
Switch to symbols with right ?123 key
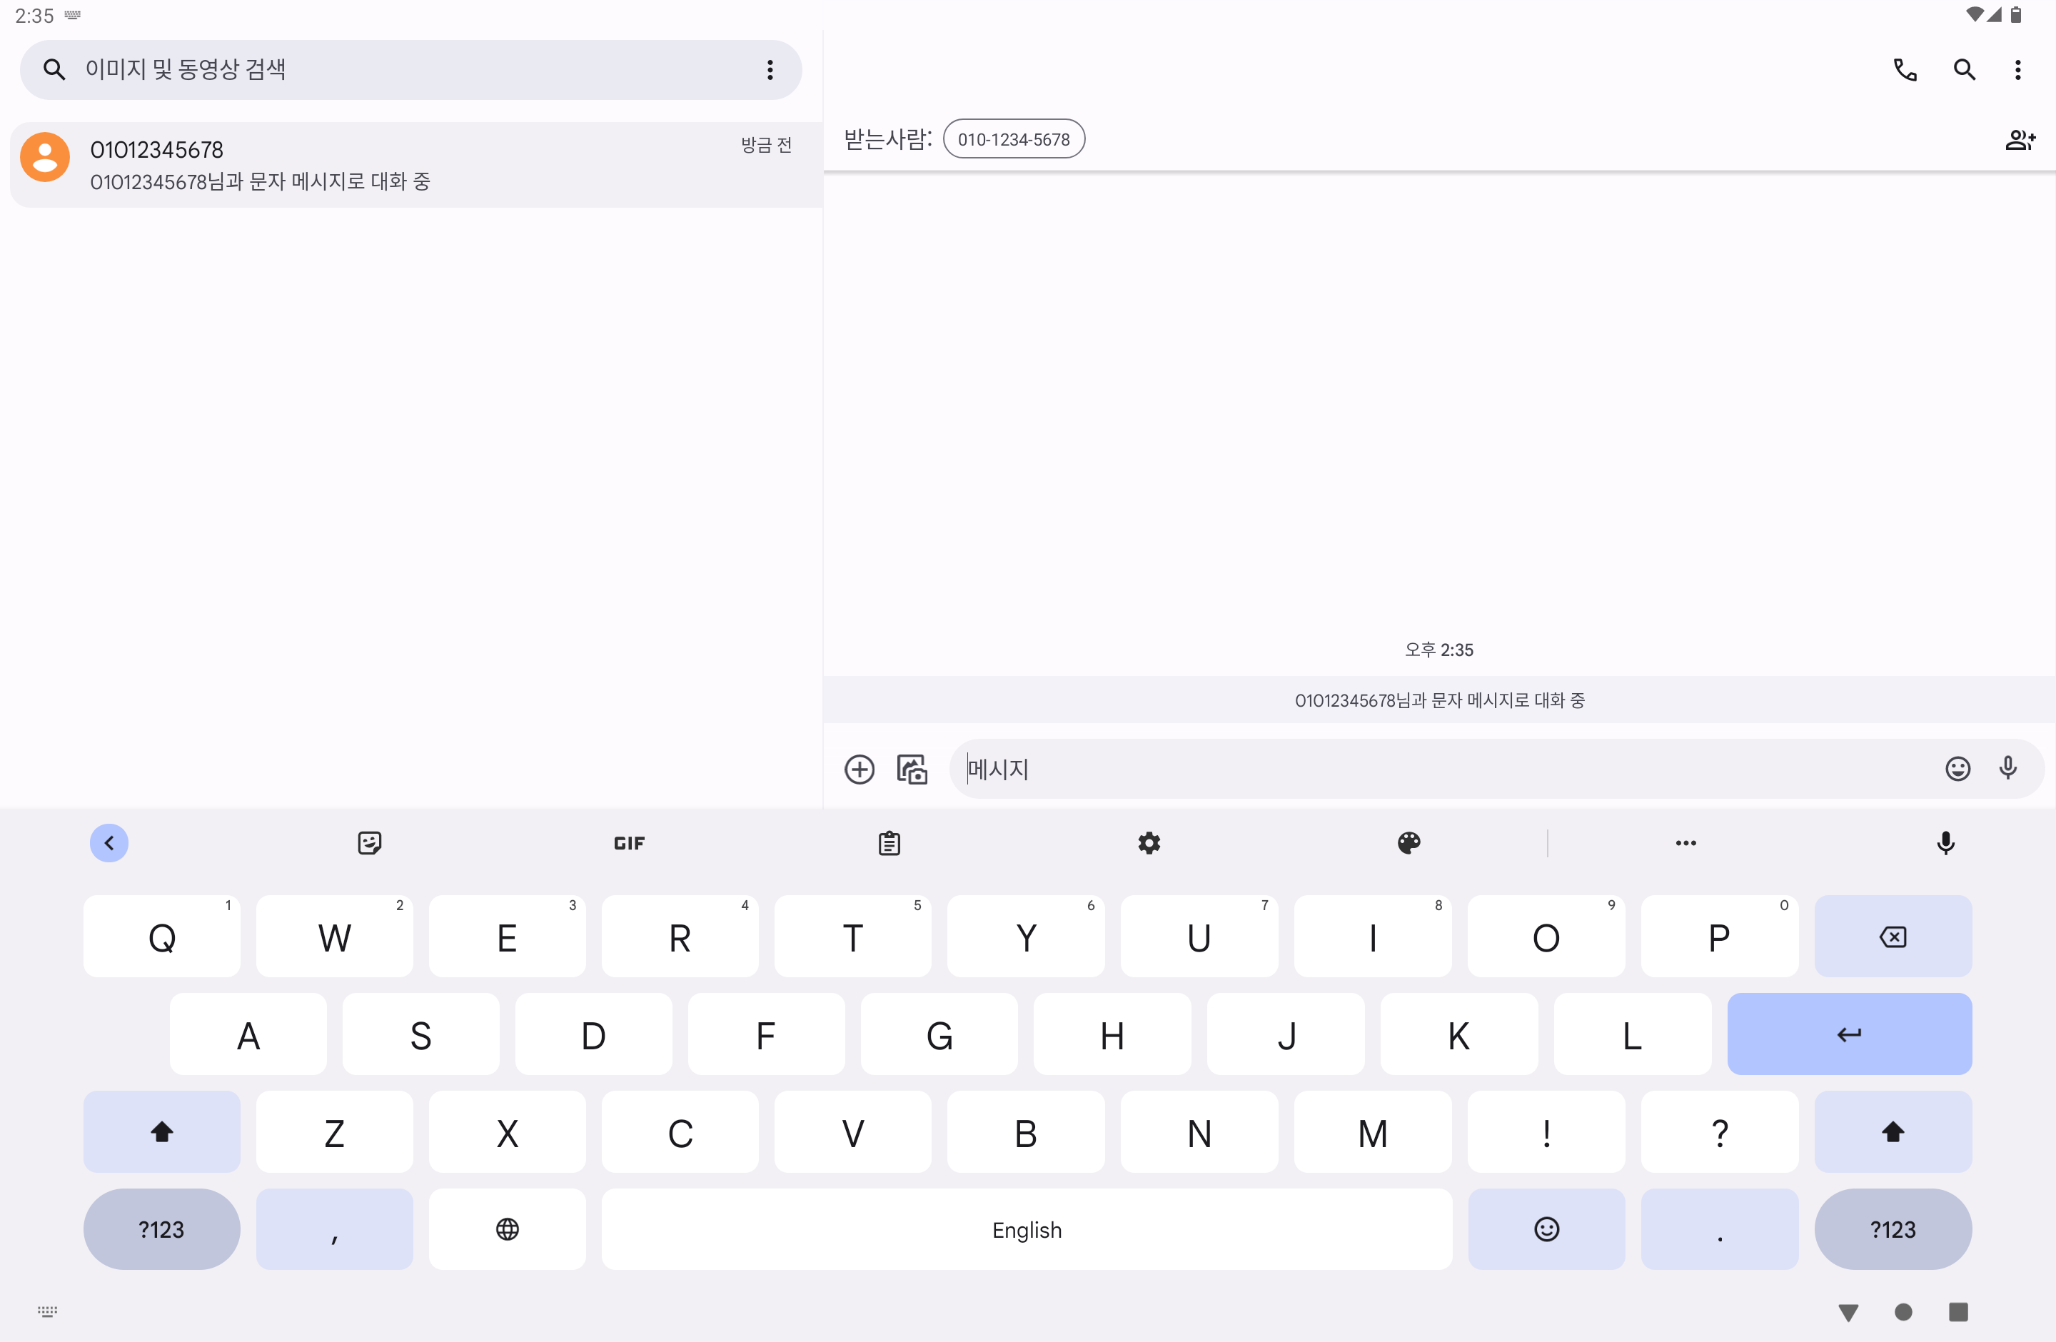1892,1229
